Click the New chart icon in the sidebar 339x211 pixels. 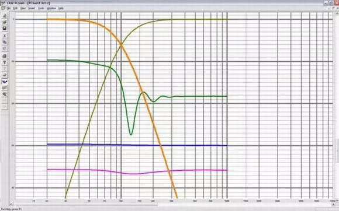coord(5,16)
